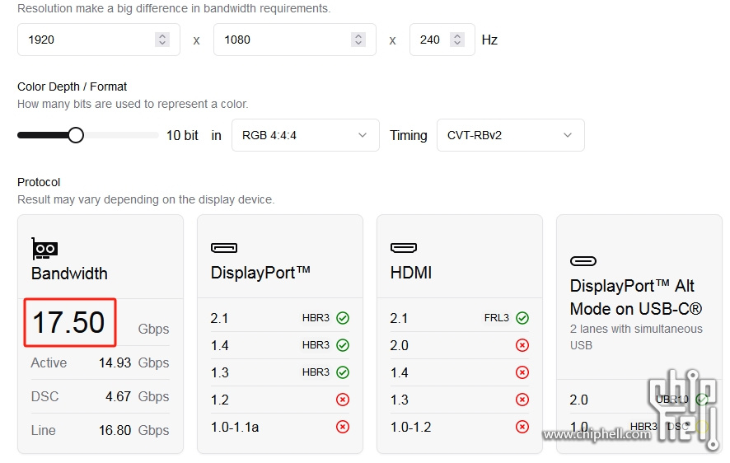The height and width of the screenshot is (463, 730).
Task: Click red cross beside HDMI 1.0-1.2
Action: click(522, 427)
